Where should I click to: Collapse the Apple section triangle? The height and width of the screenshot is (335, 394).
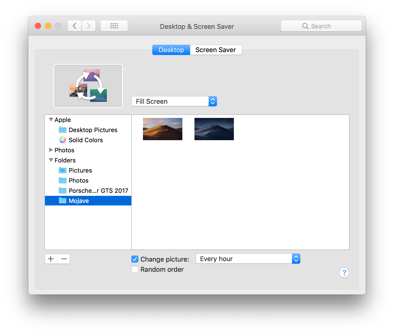[51, 119]
